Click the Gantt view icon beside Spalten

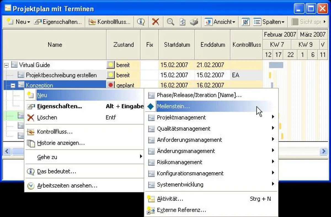pyautogui.click(x=245, y=22)
